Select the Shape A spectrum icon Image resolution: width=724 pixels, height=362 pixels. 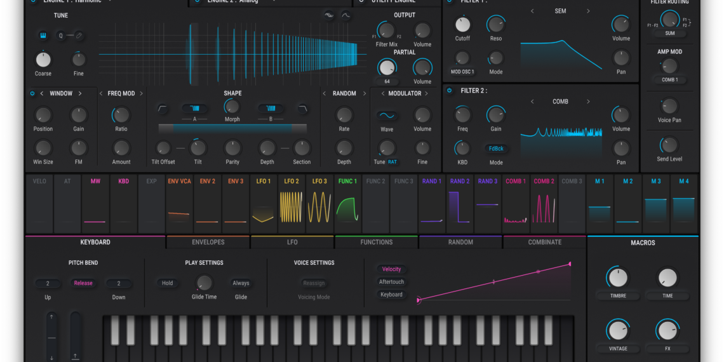pos(195,109)
